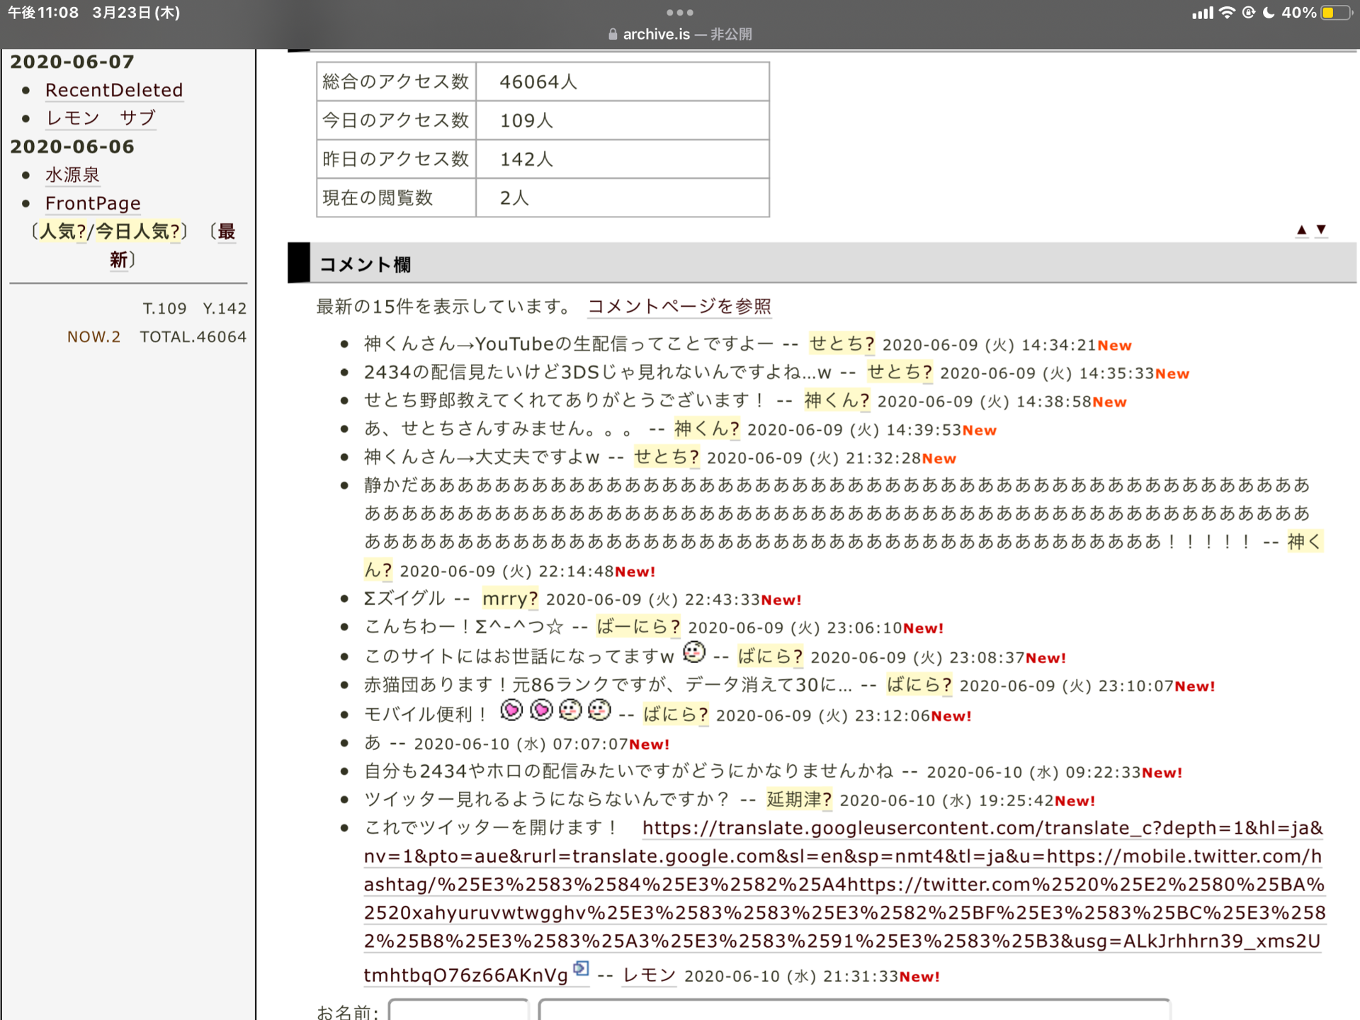The width and height of the screenshot is (1360, 1020).
Task: Click the 2020-06-07 date heading in sidebar
Action: [72, 62]
